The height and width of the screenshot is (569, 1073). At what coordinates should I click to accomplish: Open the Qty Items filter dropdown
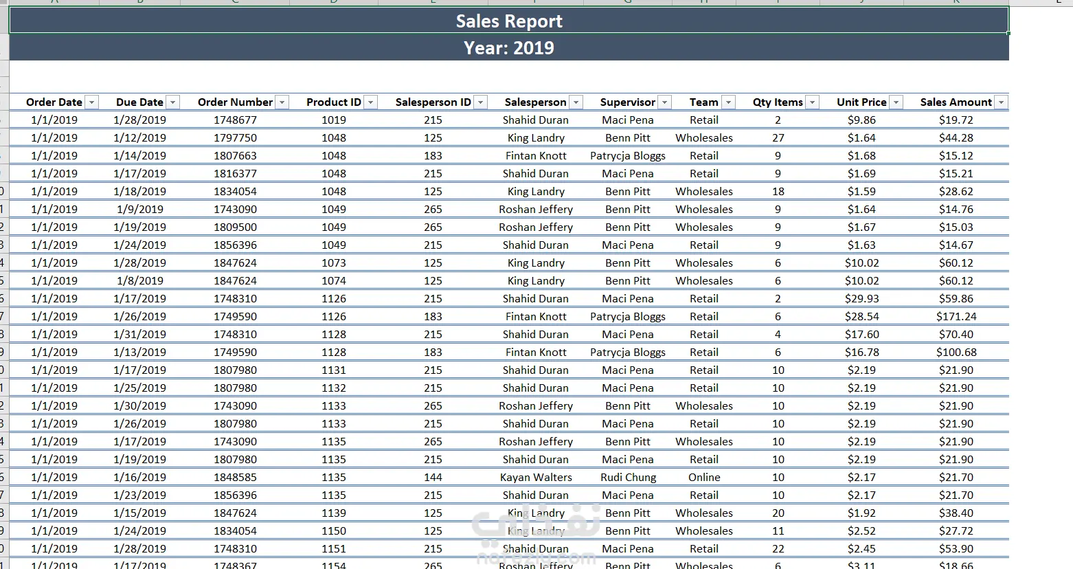pyautogui.click(x=812, y=102)
